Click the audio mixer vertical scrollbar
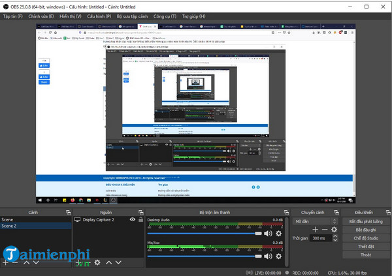The height and width of the screenshot is (276, 392). [x=287, y=242]
